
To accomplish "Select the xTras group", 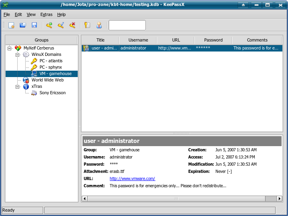I will [37, 87].
